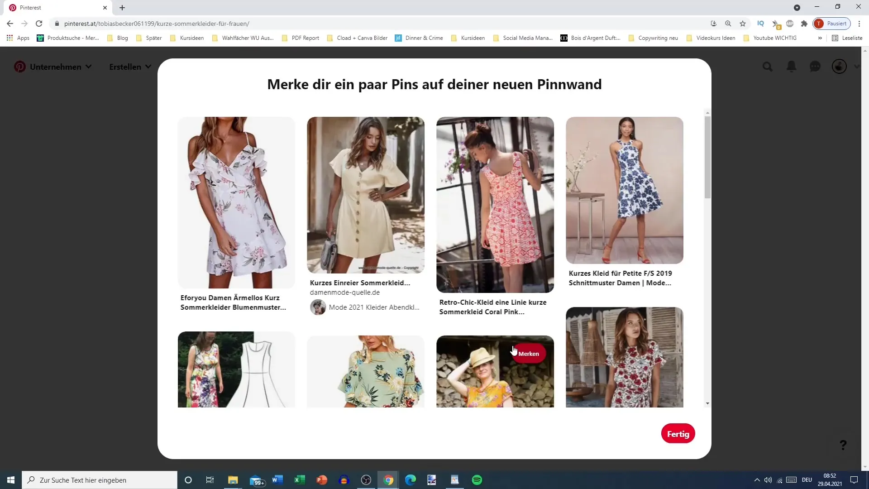Open the PDF Report bookmark folder
The height and width of the screenshot is (489, 869).
coord(301,38)
